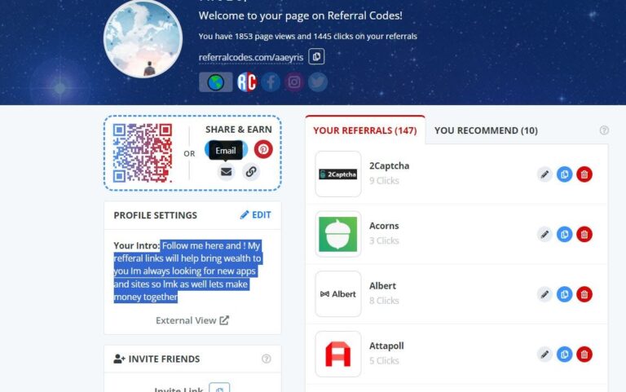This screenshot has width=626, height=392.
Task: Open the Instagram social icon
Action: [294, 82]
